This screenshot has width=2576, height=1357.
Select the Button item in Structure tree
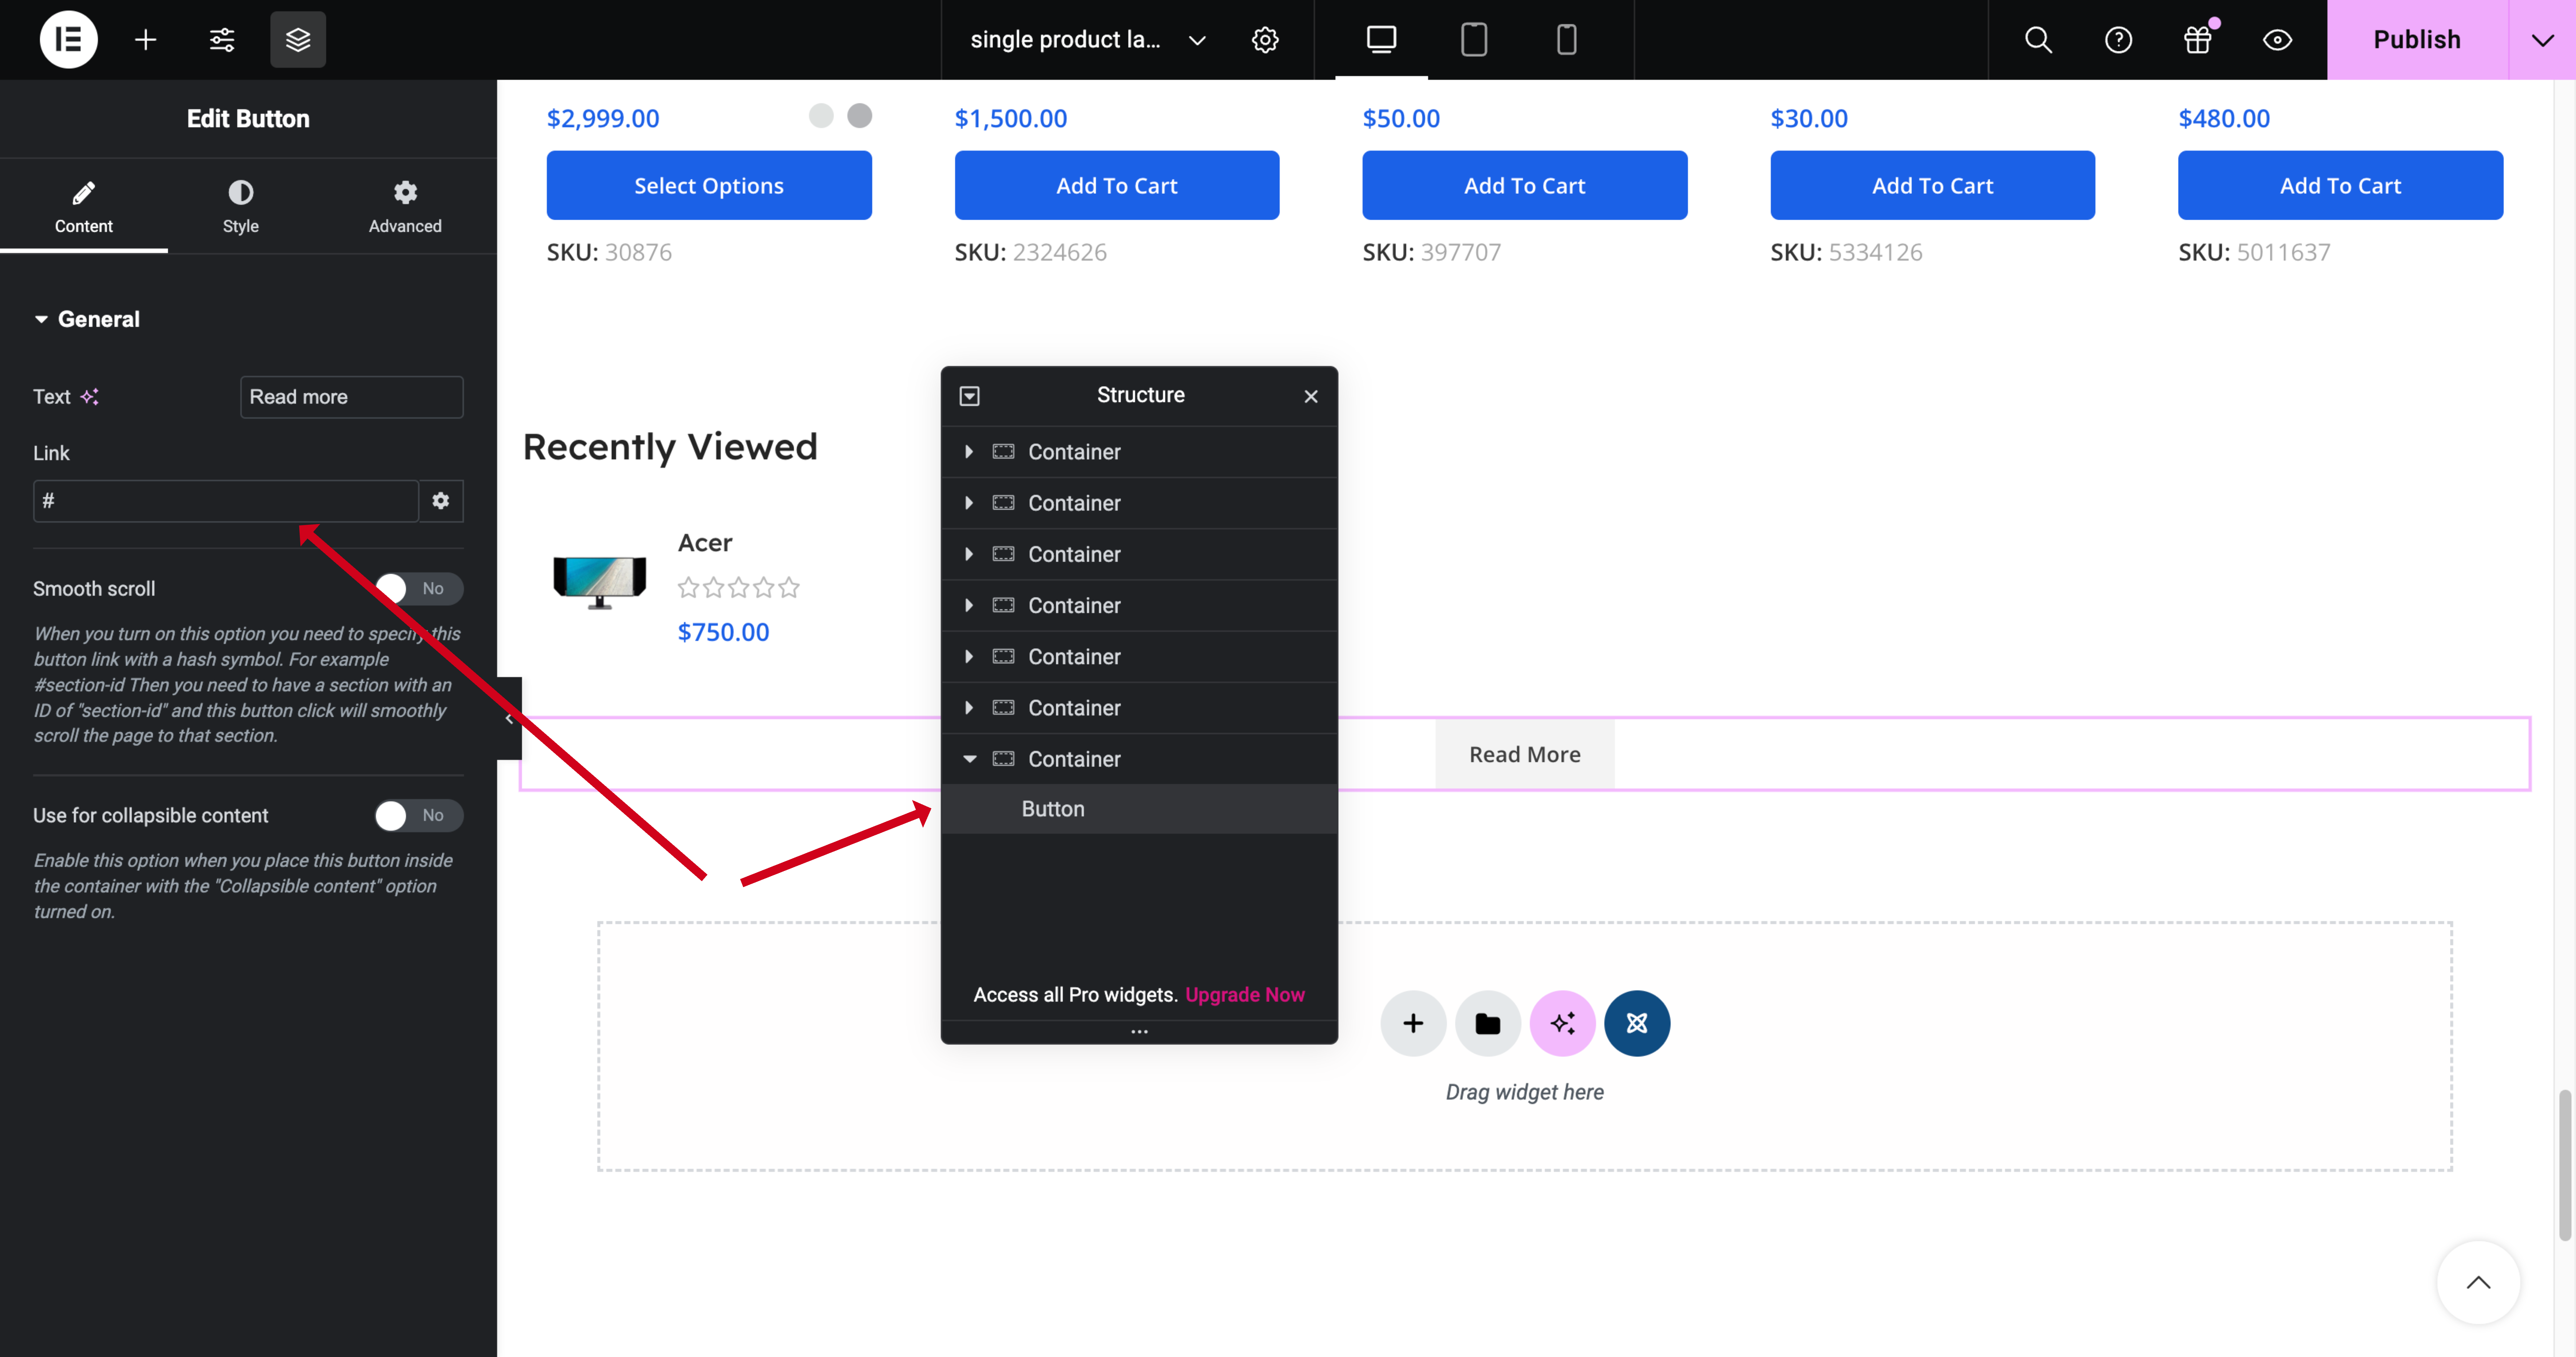tap(1139, 809)
